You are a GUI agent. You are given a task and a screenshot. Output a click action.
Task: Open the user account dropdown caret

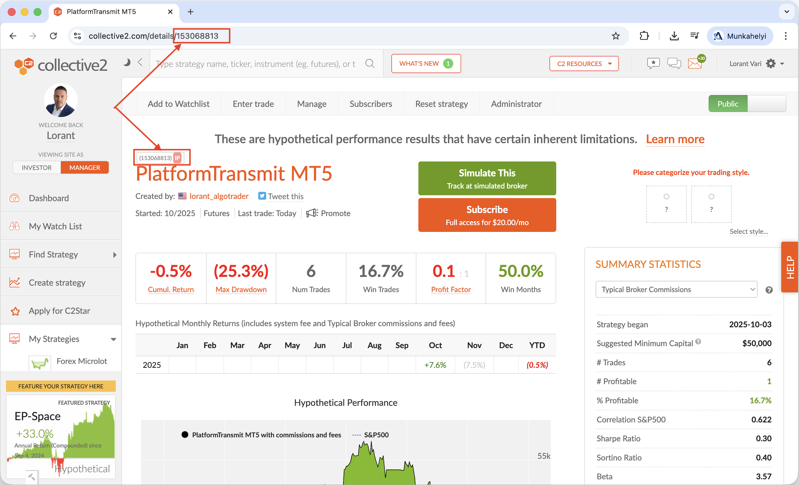782,64
